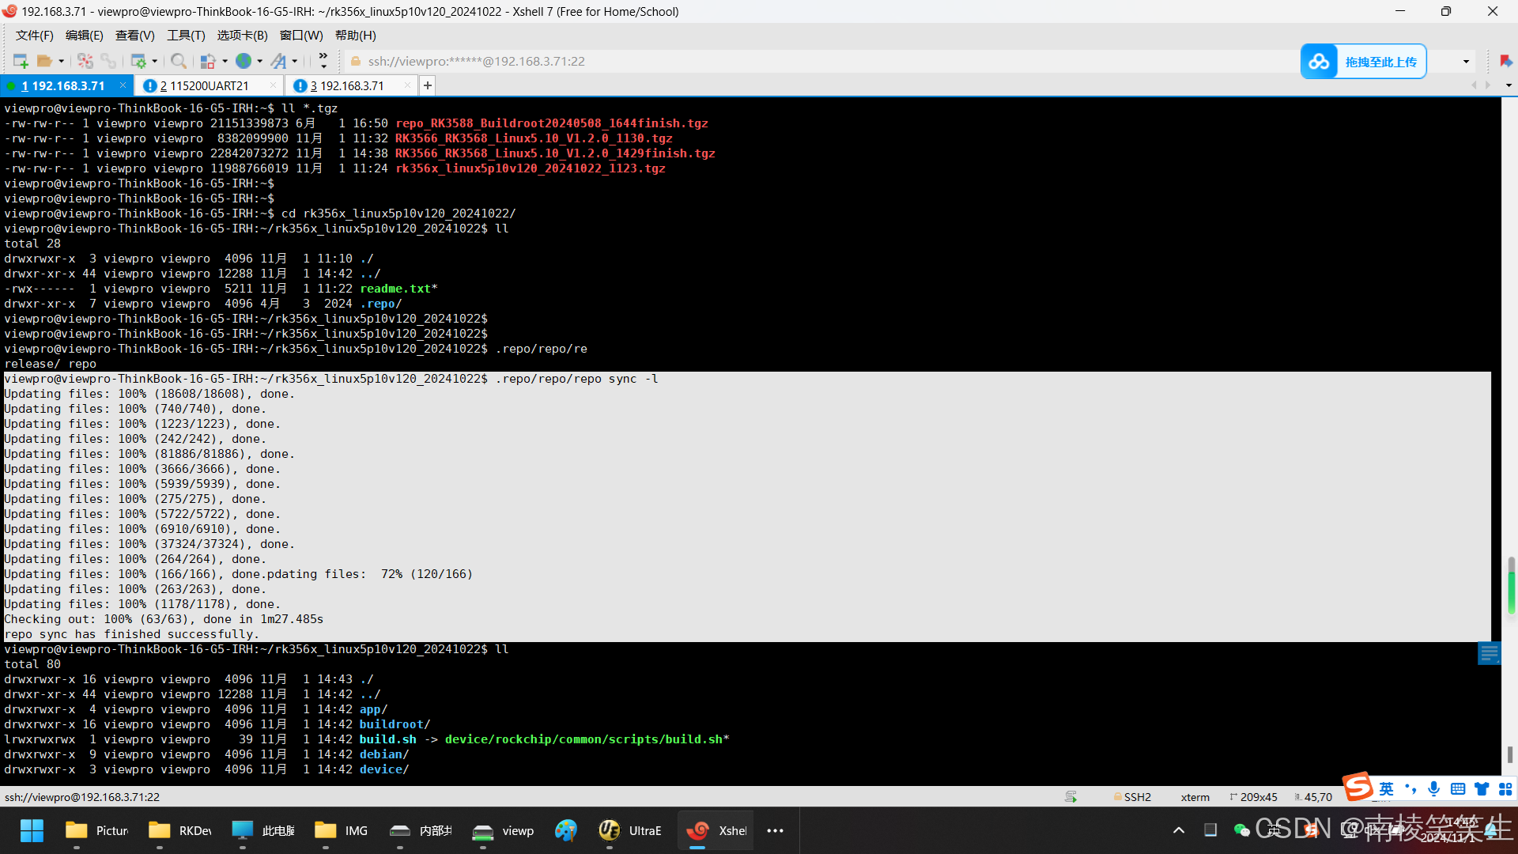This screenshot has height=854, width=1518.
Task: Toggle the Sogou English/Chinese input mode
Action: pos(1386,788)
